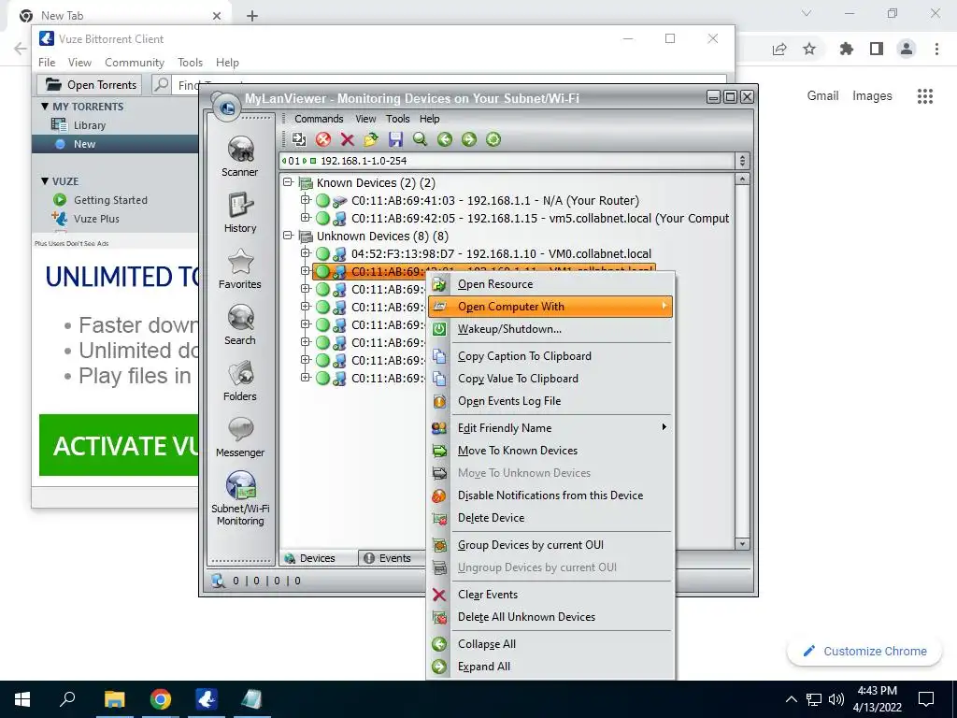Open File Explorer from the taskbar
Screen dimensions: 957x718
coord(114,699)
